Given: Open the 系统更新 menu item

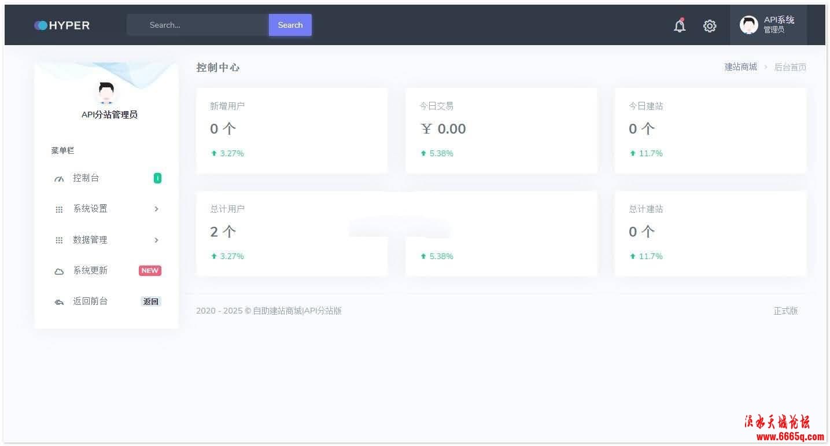Looking at the screenshot, I should pyautogui.click(x=106, y=271).
